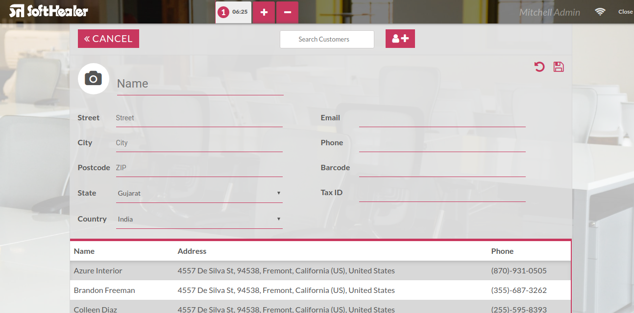Click the Tax ID input field

coord(442,193)
